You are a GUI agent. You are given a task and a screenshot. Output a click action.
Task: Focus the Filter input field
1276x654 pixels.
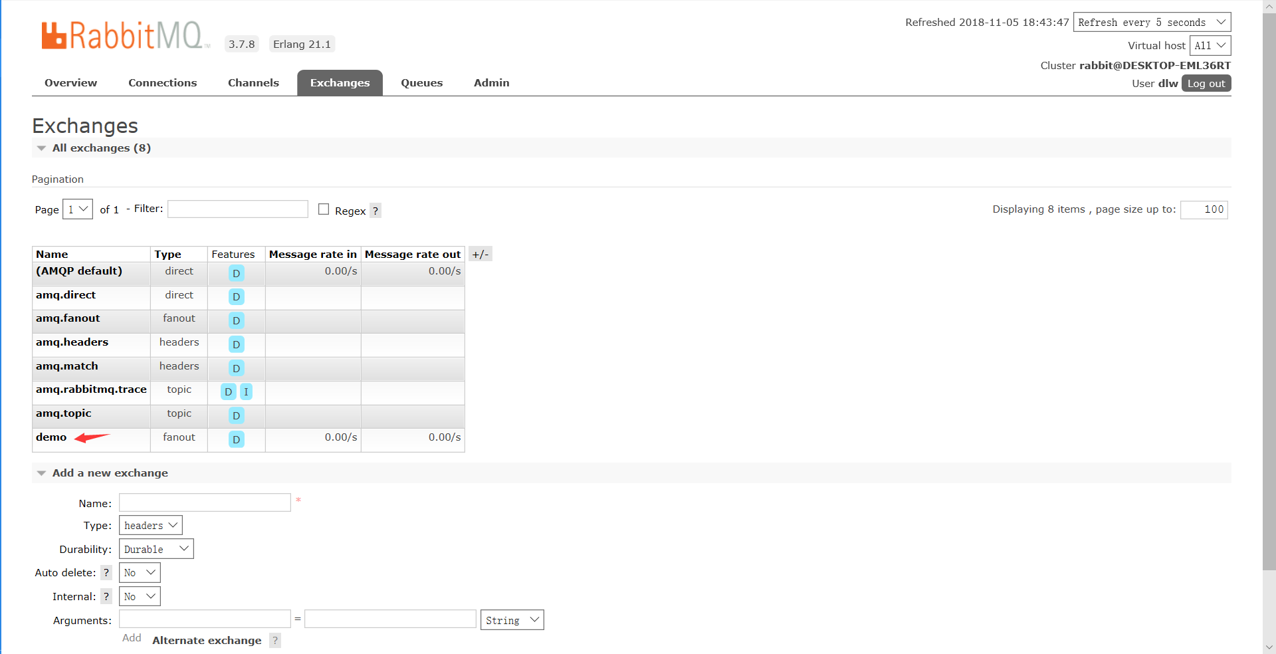click(238, 209)
